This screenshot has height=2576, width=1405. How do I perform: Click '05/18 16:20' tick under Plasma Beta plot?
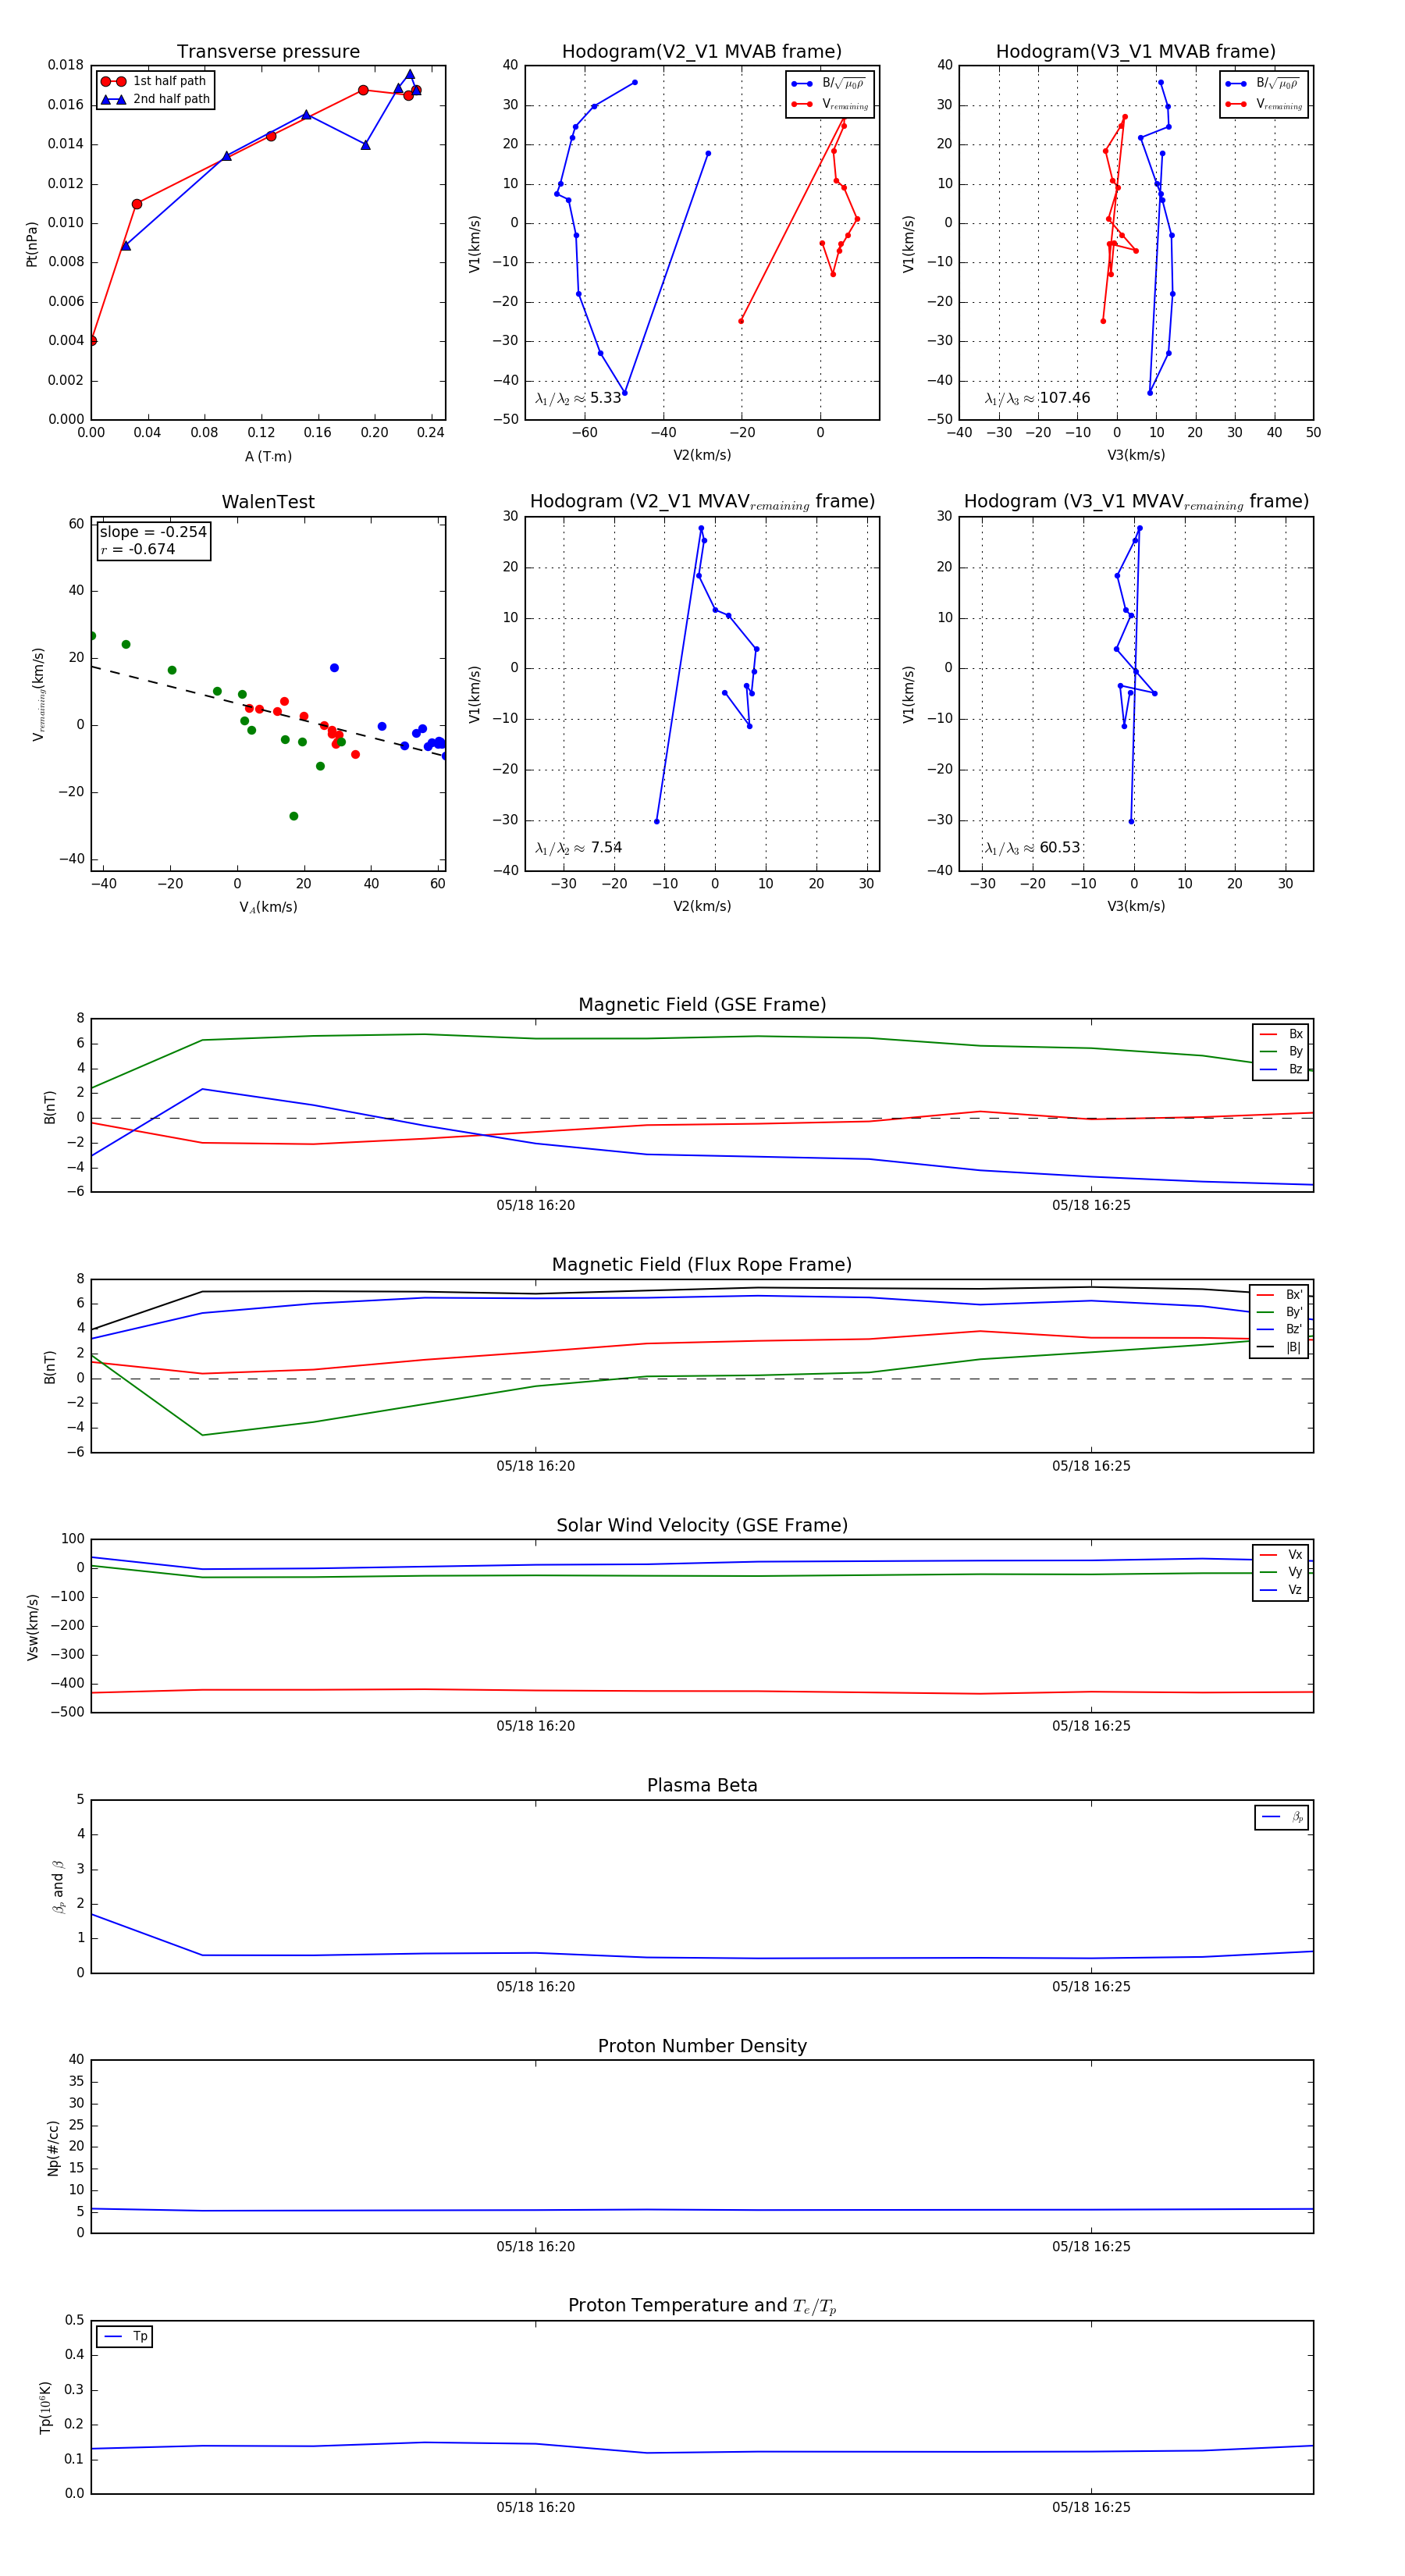click(536, 1986)
